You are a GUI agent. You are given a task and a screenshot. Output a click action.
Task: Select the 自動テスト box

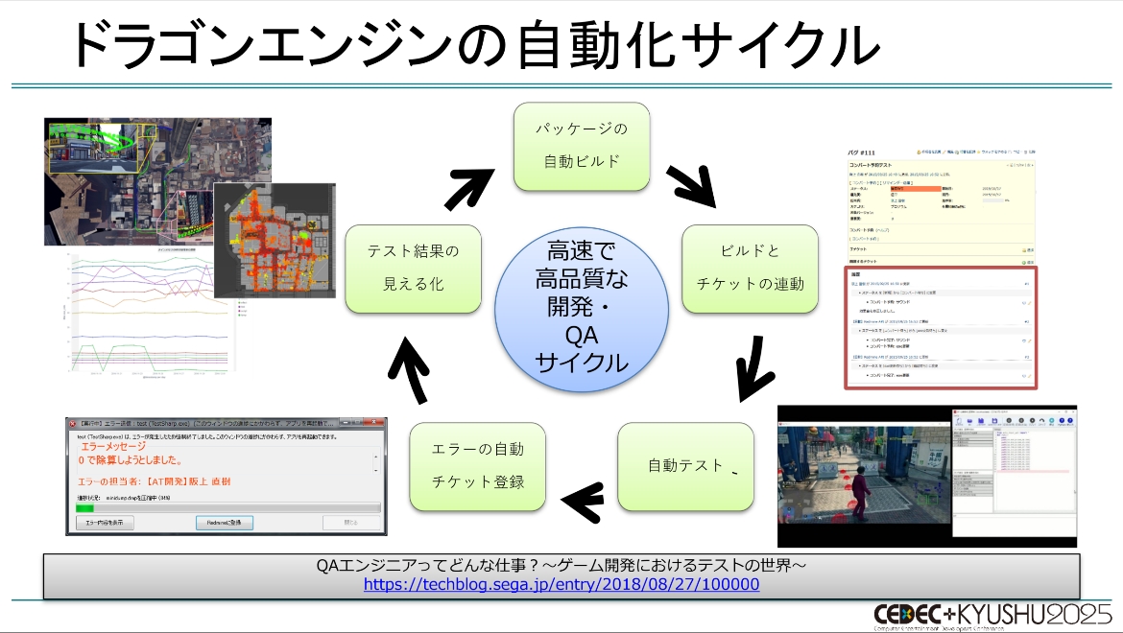(x=685, y=466)
